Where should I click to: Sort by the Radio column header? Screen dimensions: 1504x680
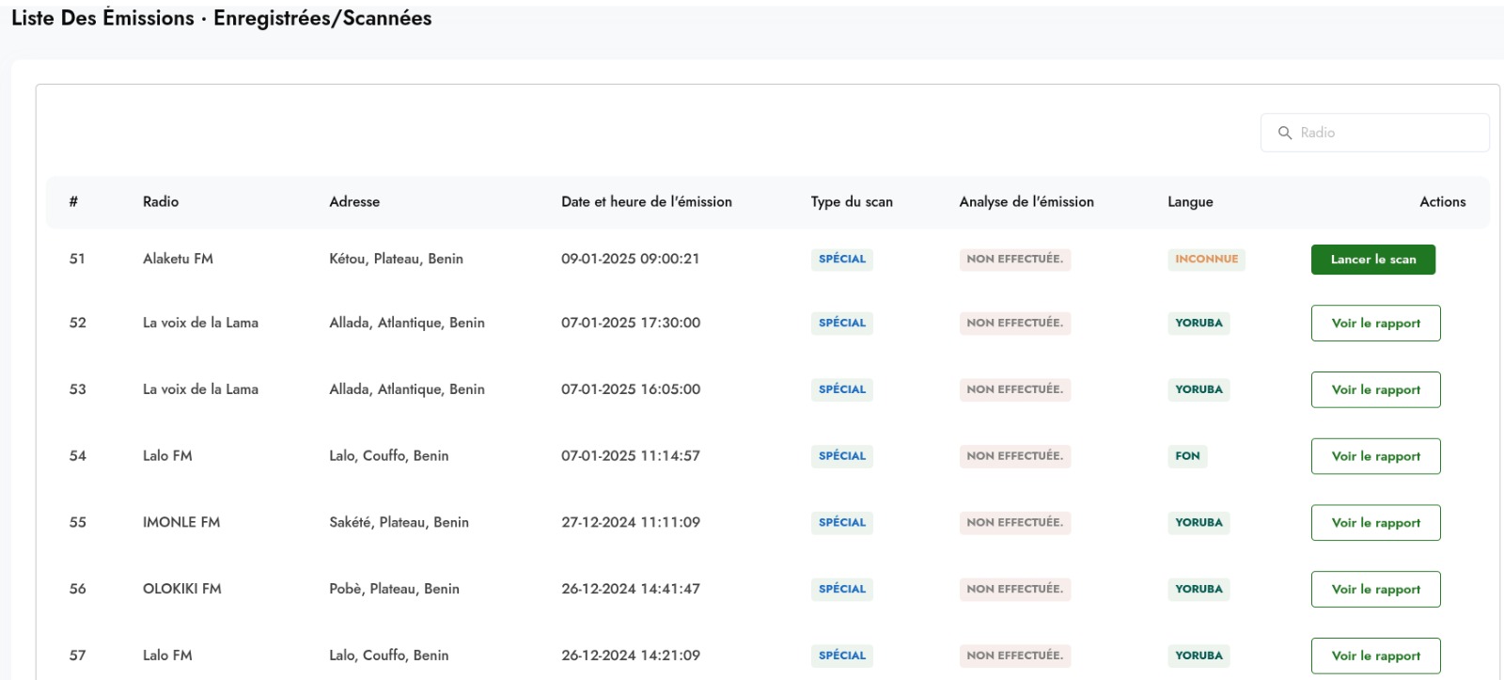161,202
